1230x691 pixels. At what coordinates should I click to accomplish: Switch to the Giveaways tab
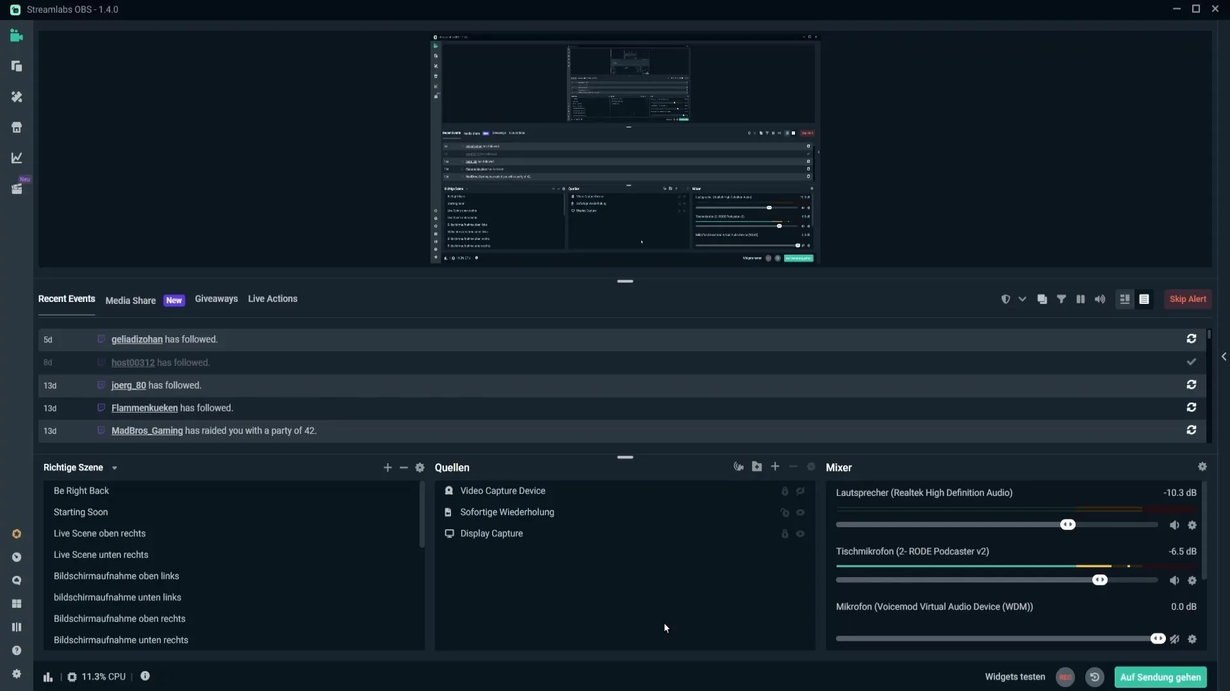pos(216,299)
